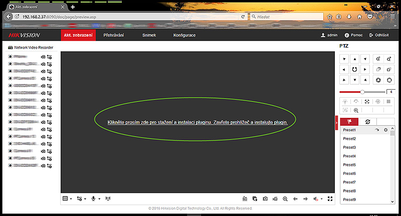
Task: Collapse the PTZ panel with red arrow
Action: click(x=336, y=123)
